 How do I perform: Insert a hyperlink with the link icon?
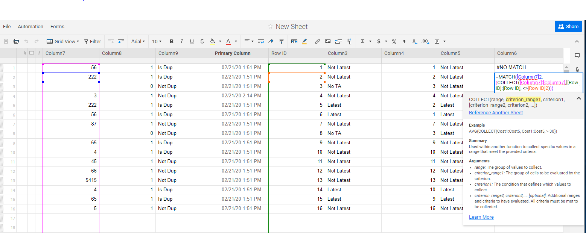click(318, 41)
